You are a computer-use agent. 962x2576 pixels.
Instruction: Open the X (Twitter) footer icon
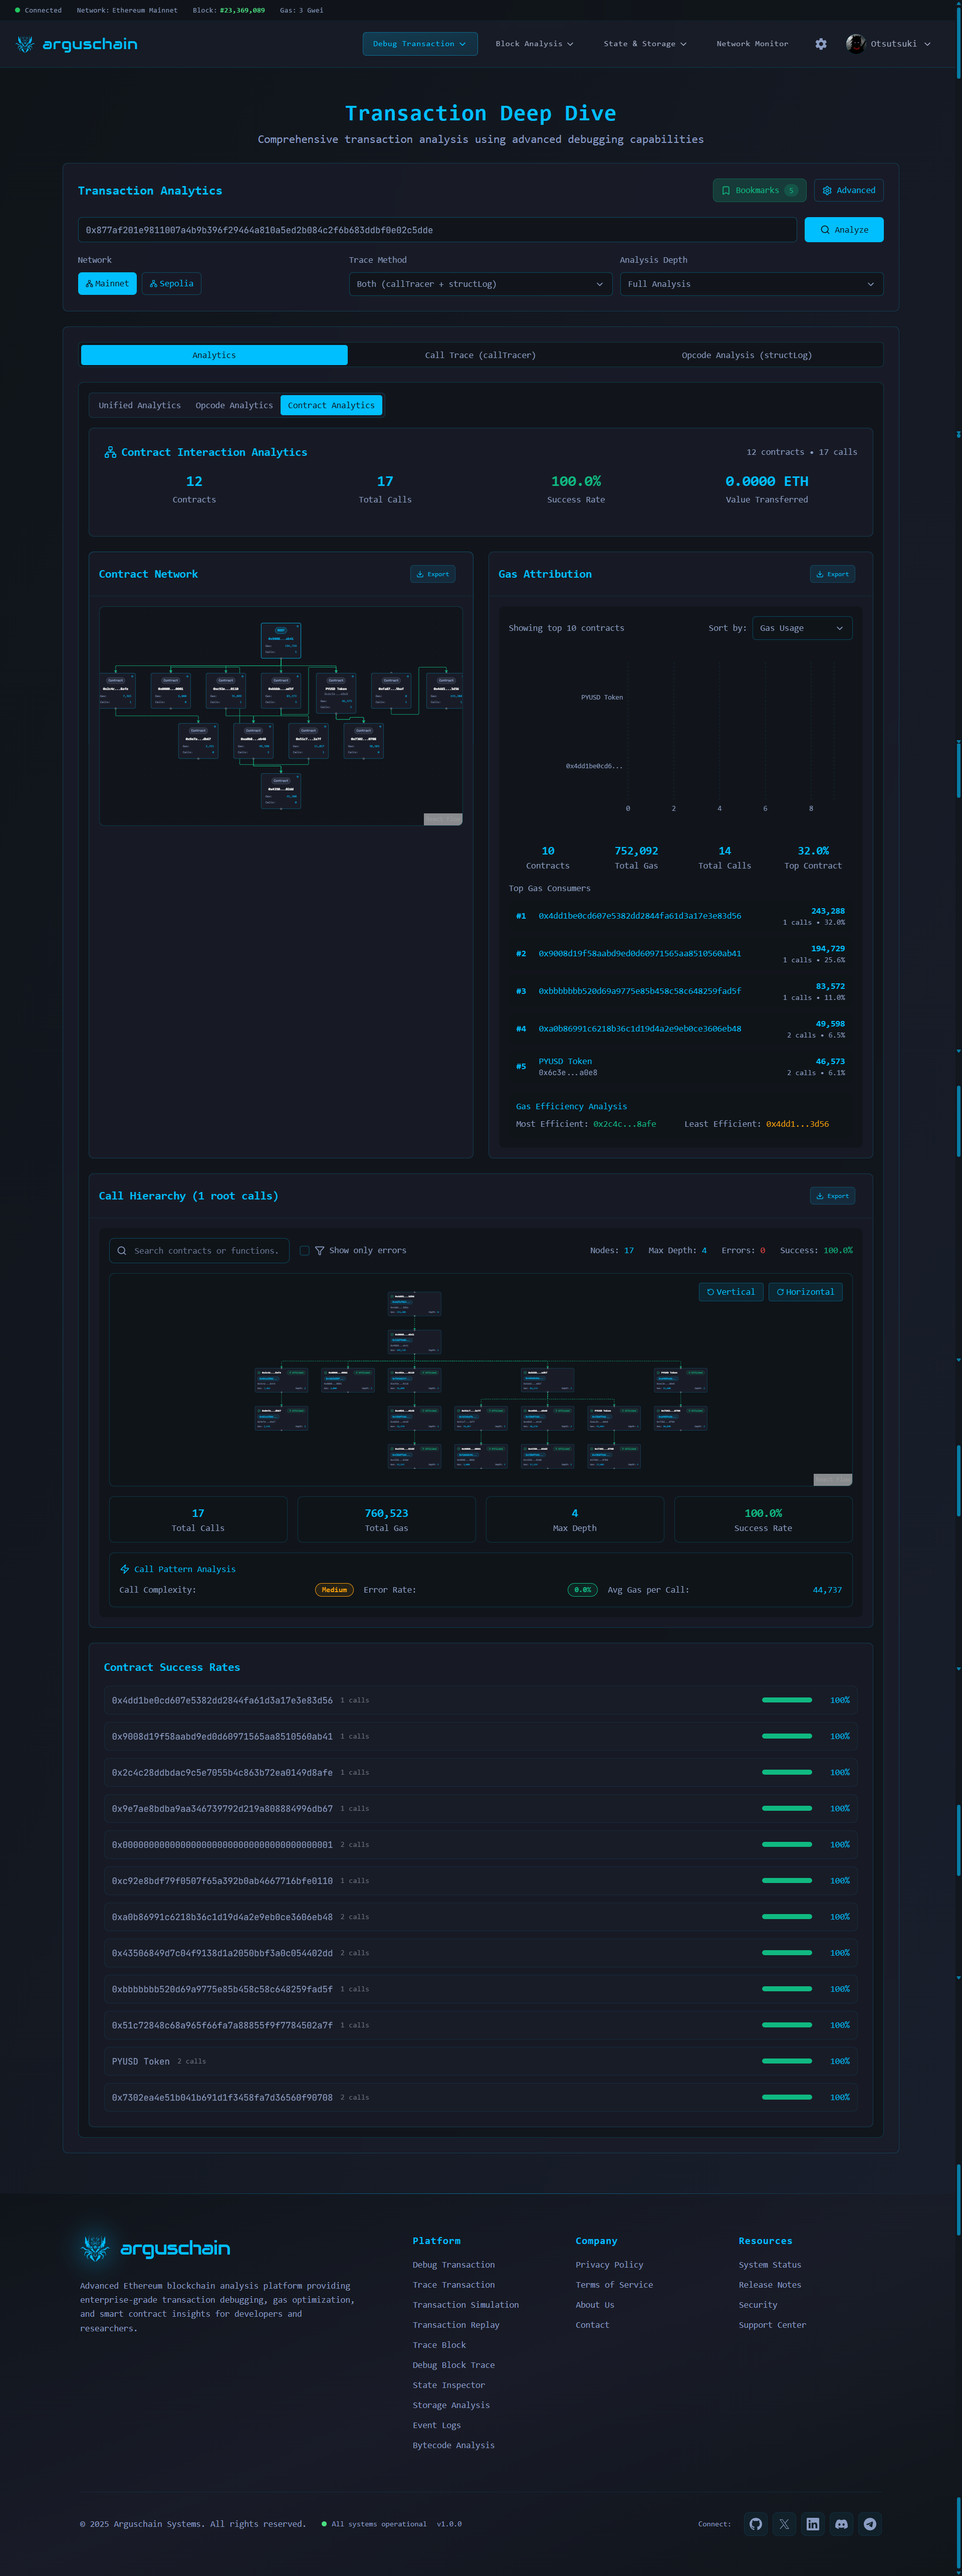[x=784, y=2523]
